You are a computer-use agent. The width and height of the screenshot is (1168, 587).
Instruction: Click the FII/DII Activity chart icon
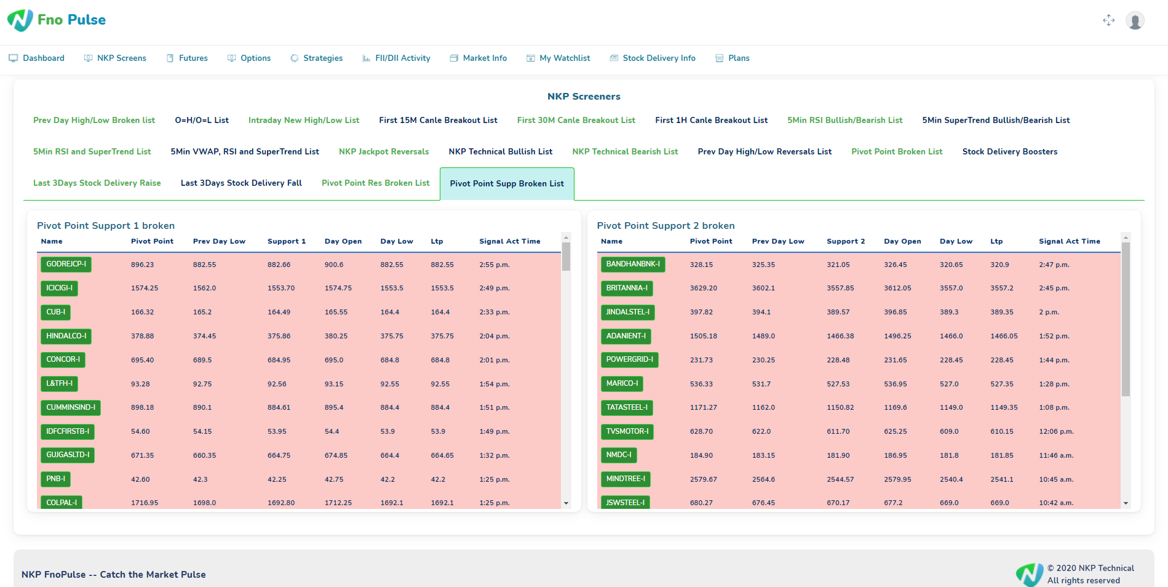pyautogui.click(x=366, y=58)
